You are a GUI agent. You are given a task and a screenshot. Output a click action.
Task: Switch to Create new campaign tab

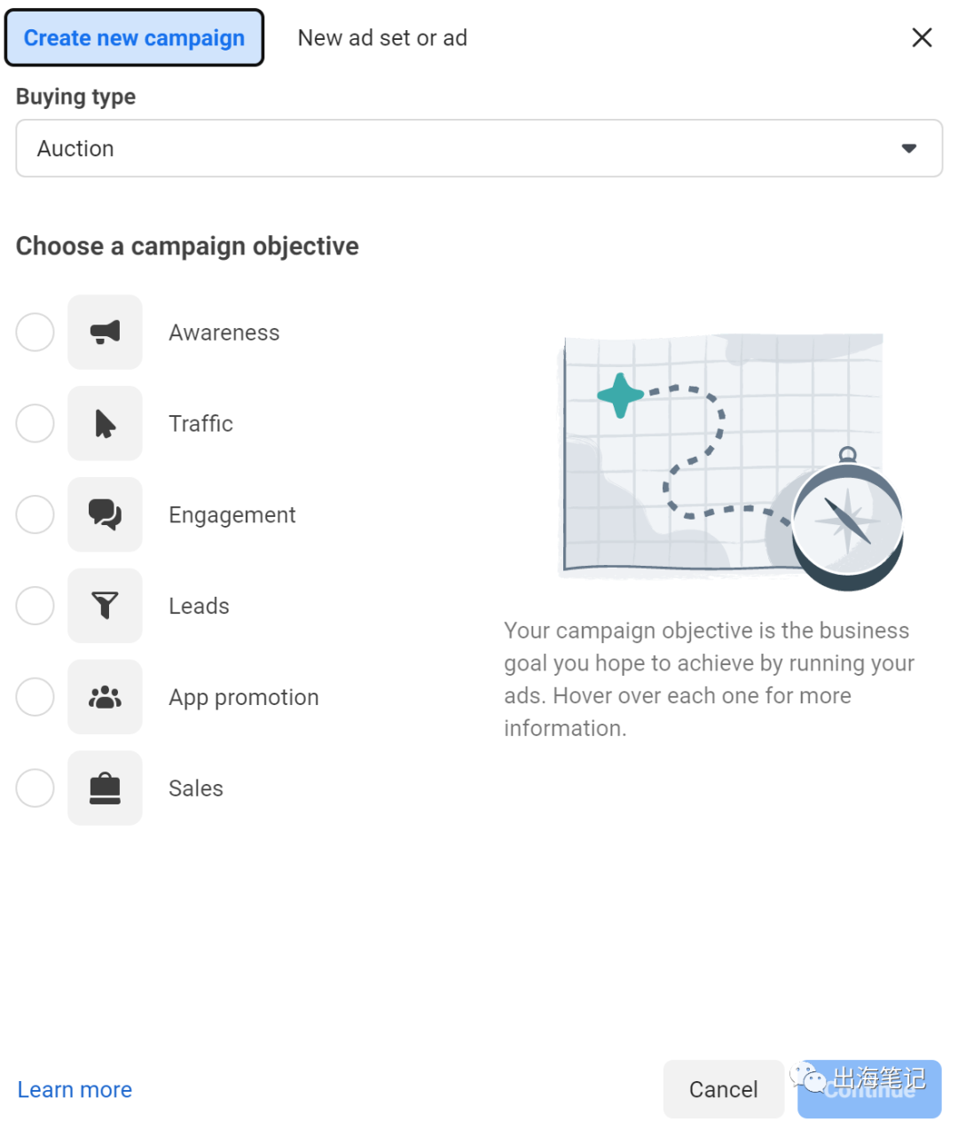pyautogui.click(x=134, y=38)
